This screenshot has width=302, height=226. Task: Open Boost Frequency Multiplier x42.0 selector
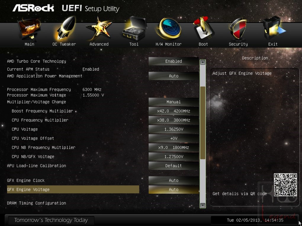tap(174, 111)
